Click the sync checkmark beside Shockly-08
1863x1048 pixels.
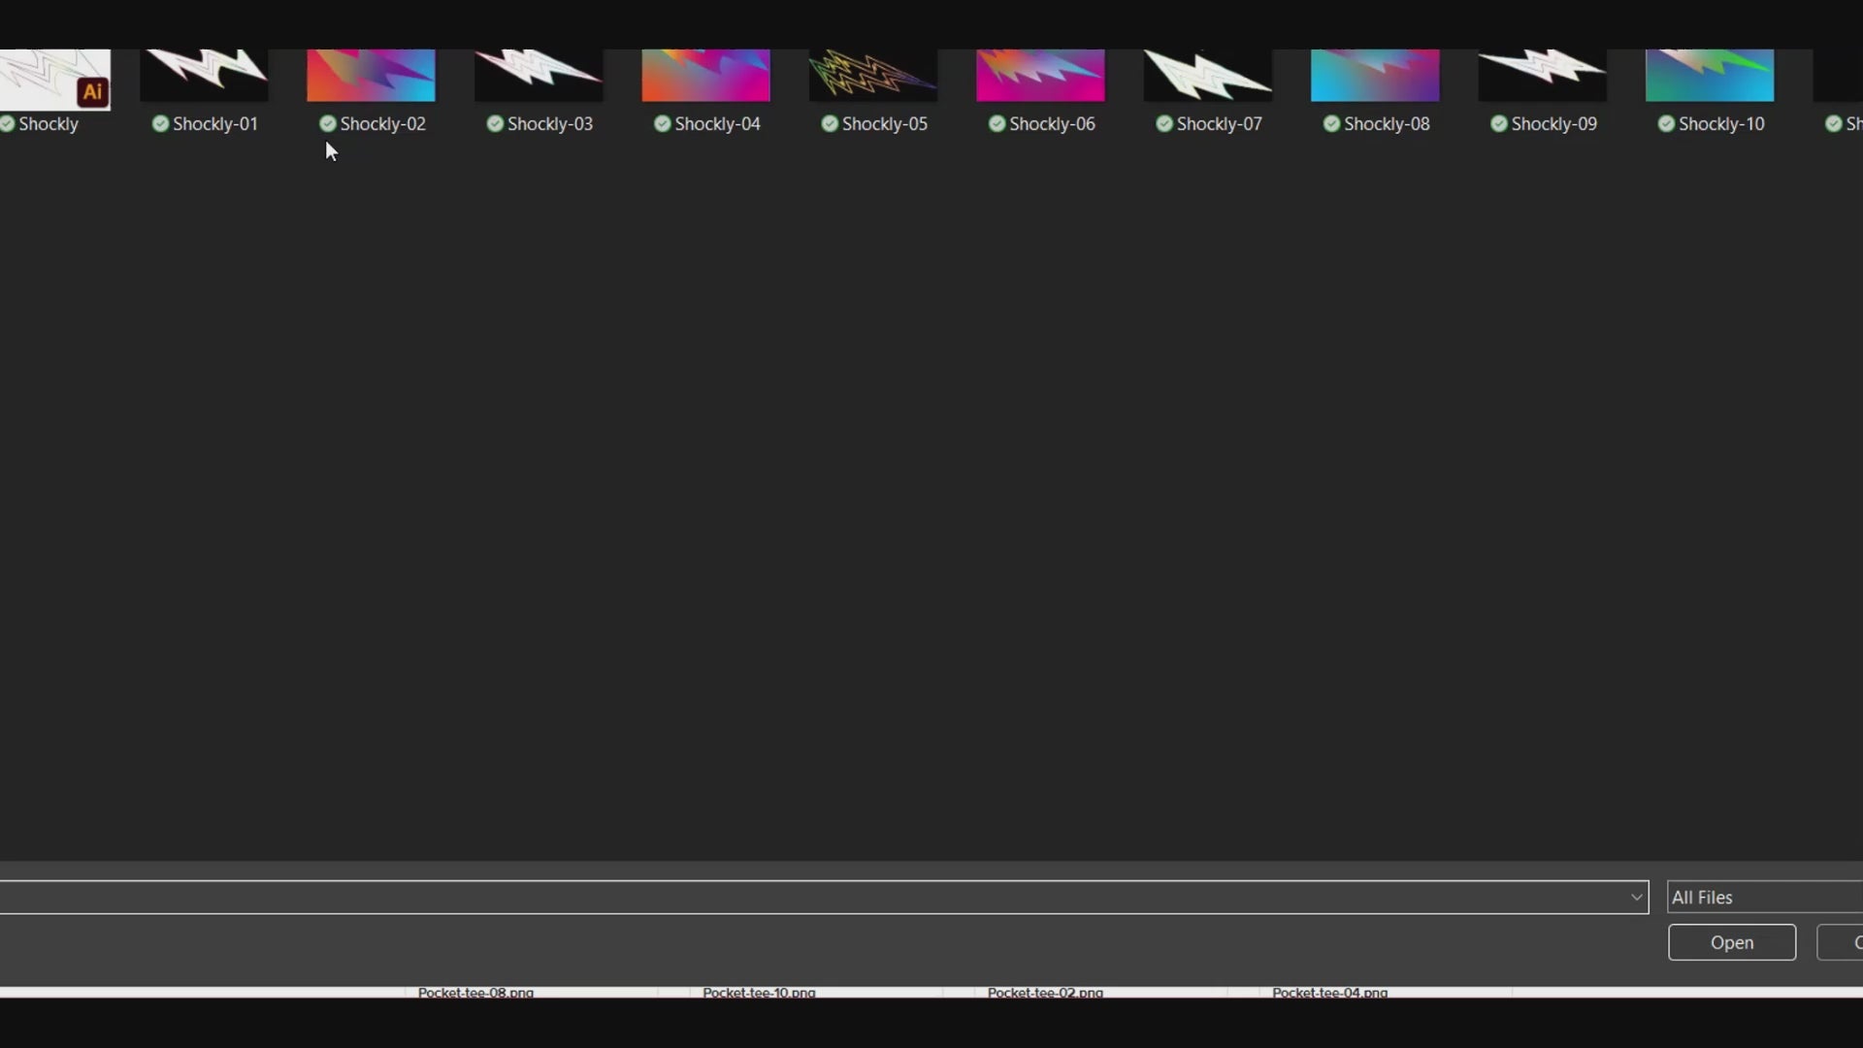pos(1331,123)
